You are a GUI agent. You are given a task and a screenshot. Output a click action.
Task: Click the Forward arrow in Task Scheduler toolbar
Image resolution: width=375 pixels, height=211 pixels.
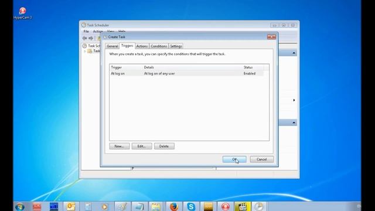pyautogui.click(x=91, y=38)
